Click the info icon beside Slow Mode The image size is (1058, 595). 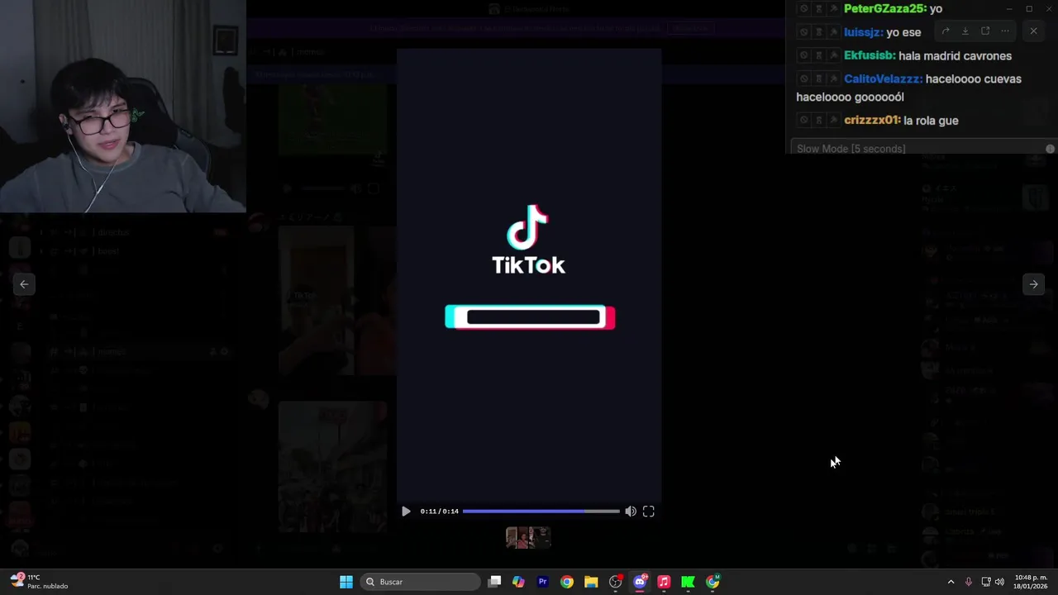(1050, 149)
